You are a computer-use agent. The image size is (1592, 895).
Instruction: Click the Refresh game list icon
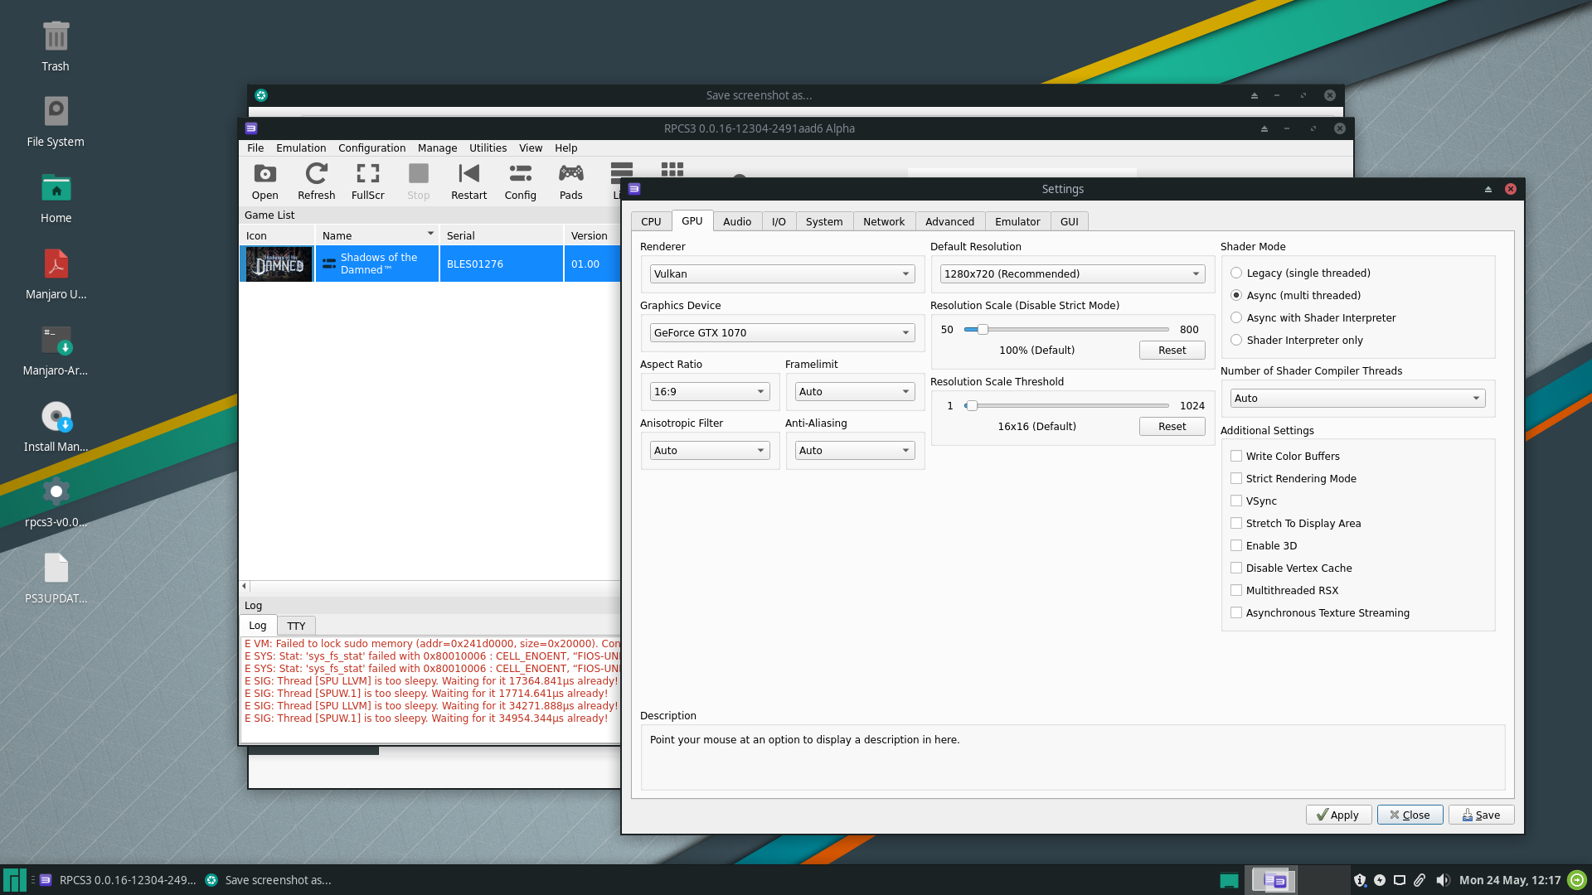point(316,181)
